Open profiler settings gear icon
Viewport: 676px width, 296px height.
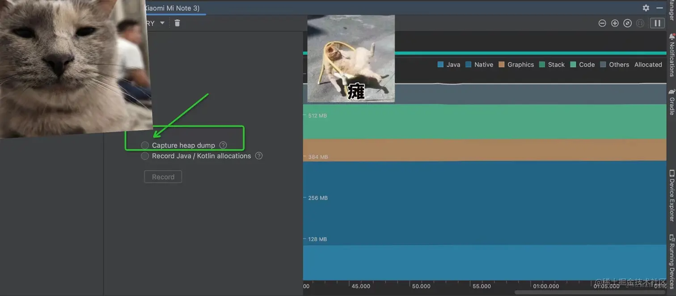click(x=646, y=8)
